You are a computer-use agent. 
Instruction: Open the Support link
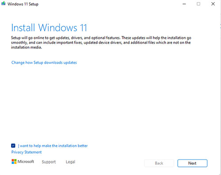[49, 162]
